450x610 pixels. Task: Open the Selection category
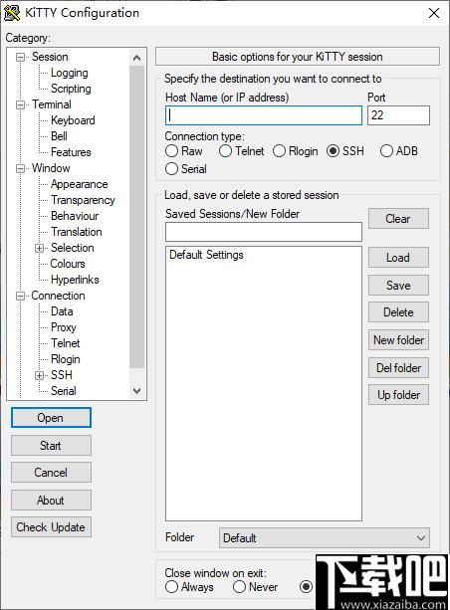[73, 248]
